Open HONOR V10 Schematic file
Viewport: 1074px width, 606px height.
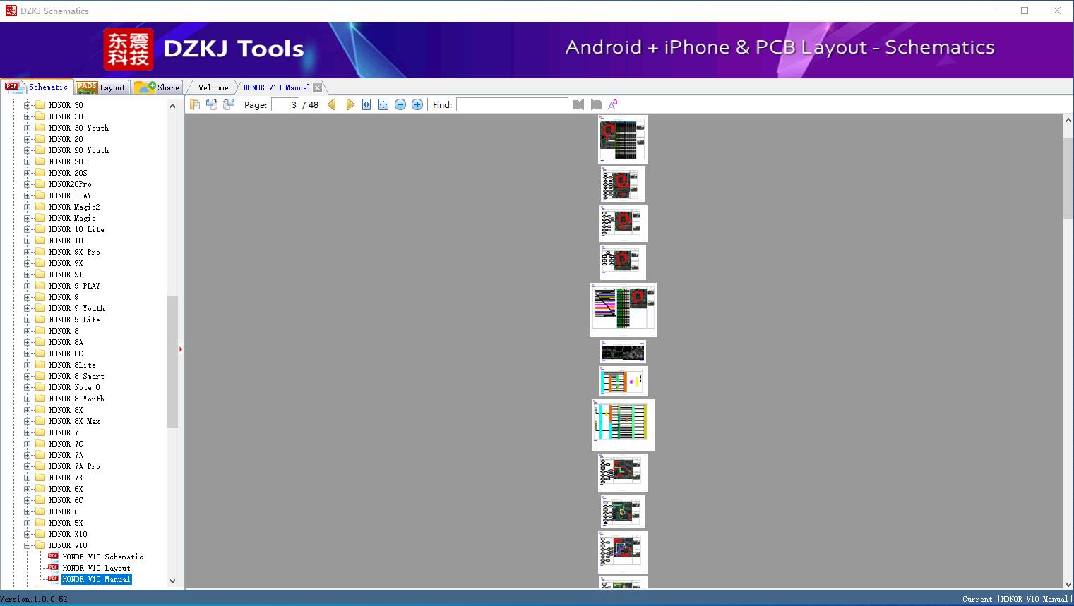(x=102, y=557)
